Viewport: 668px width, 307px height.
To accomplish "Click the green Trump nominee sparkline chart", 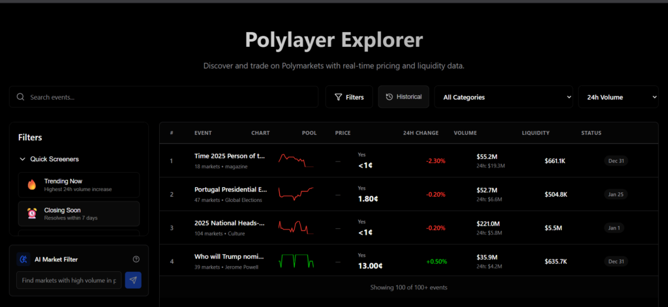I will click(296, 261).
